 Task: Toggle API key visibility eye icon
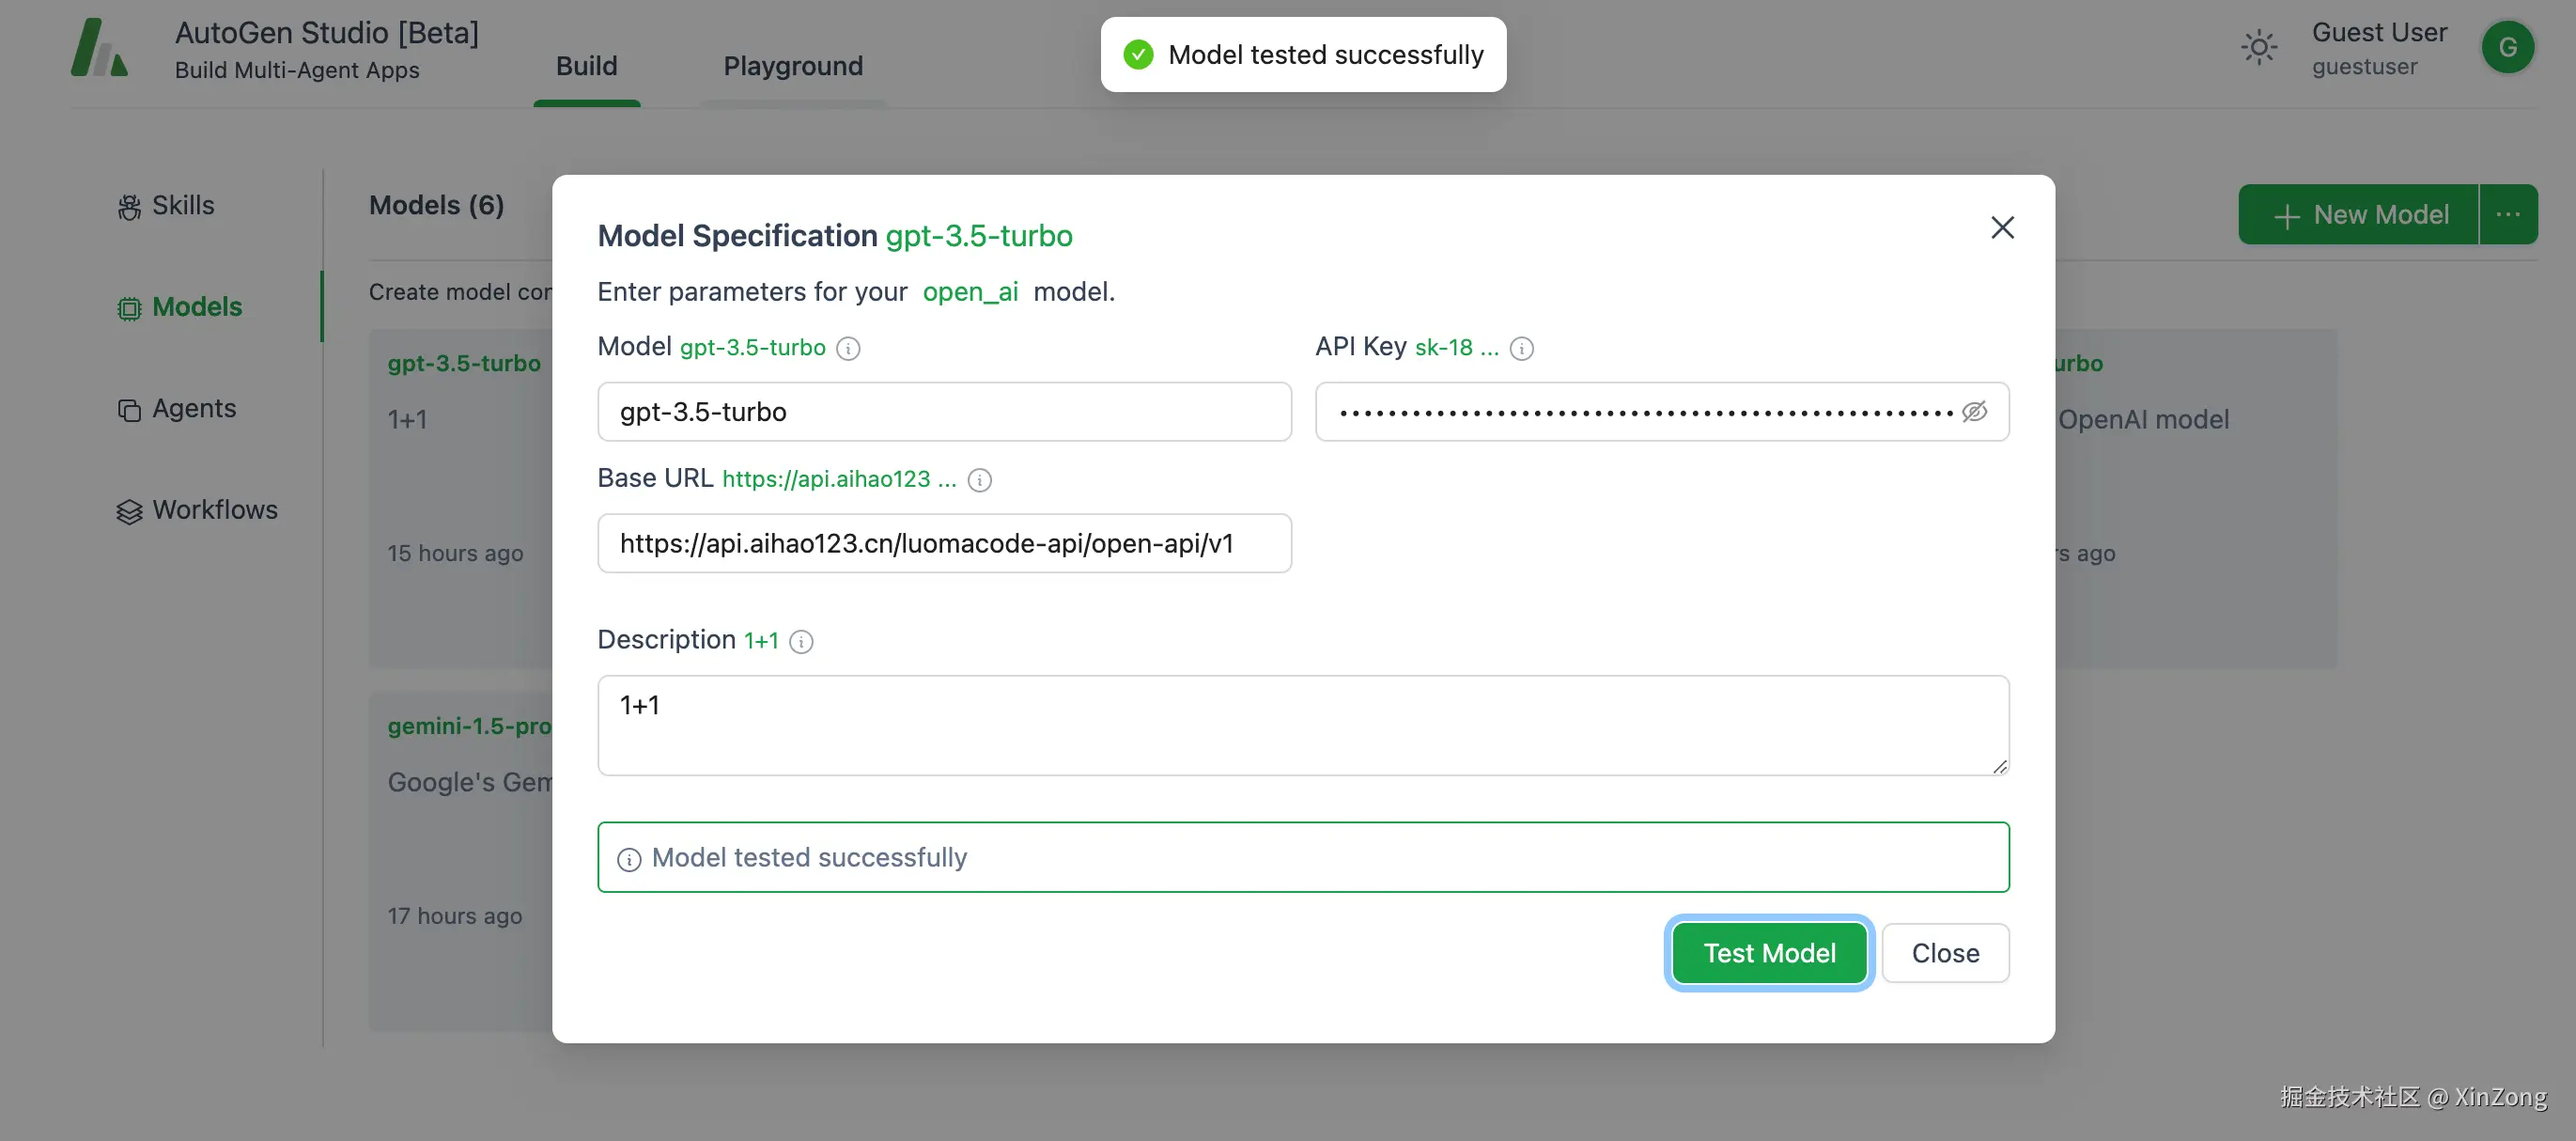1974,412
